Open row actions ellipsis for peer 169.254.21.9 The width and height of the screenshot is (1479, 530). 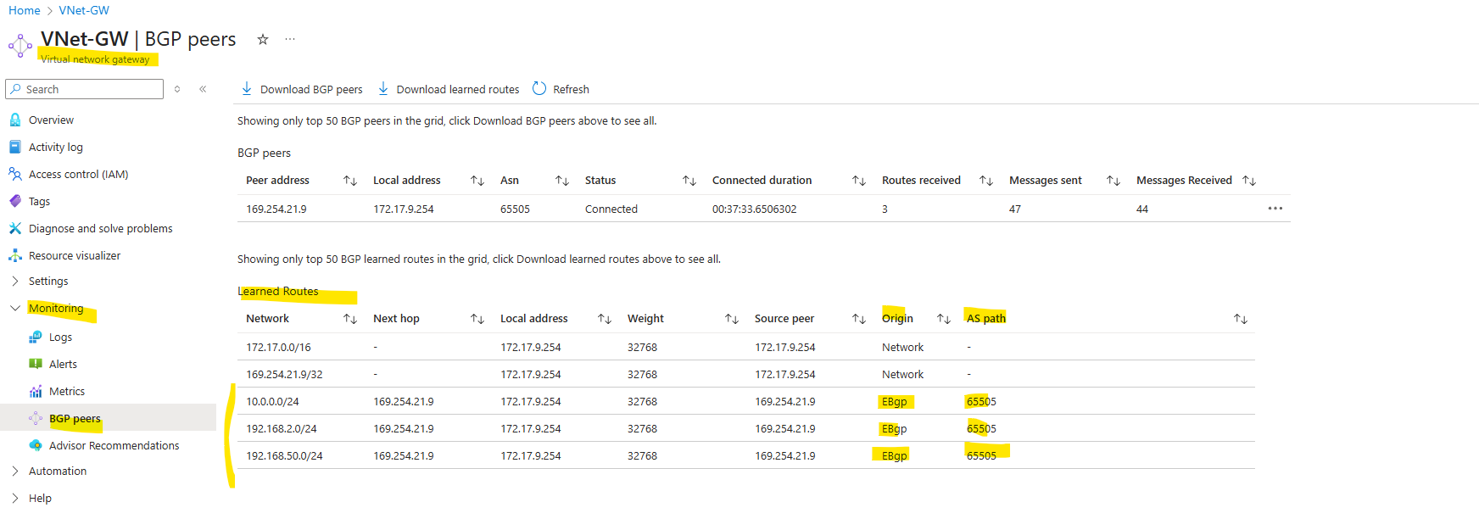(1275, 209)
